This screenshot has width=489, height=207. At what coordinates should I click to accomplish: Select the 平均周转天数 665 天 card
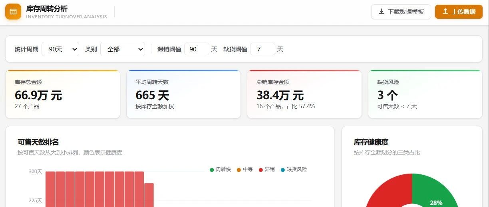pyautogui.click(x=183, y=94)
